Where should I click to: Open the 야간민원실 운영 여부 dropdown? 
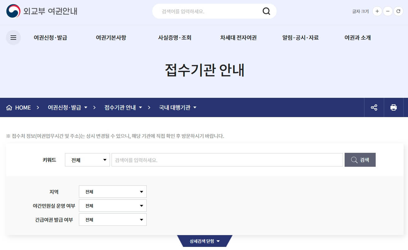[112, 206]
